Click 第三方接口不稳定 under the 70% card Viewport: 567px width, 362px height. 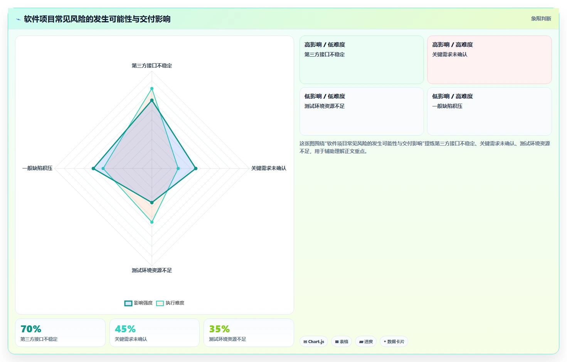(39, 339)
